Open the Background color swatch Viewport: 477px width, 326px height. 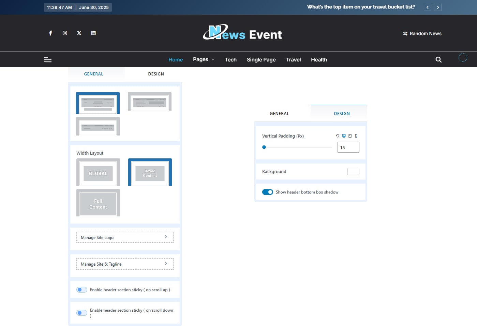[353, 172]
